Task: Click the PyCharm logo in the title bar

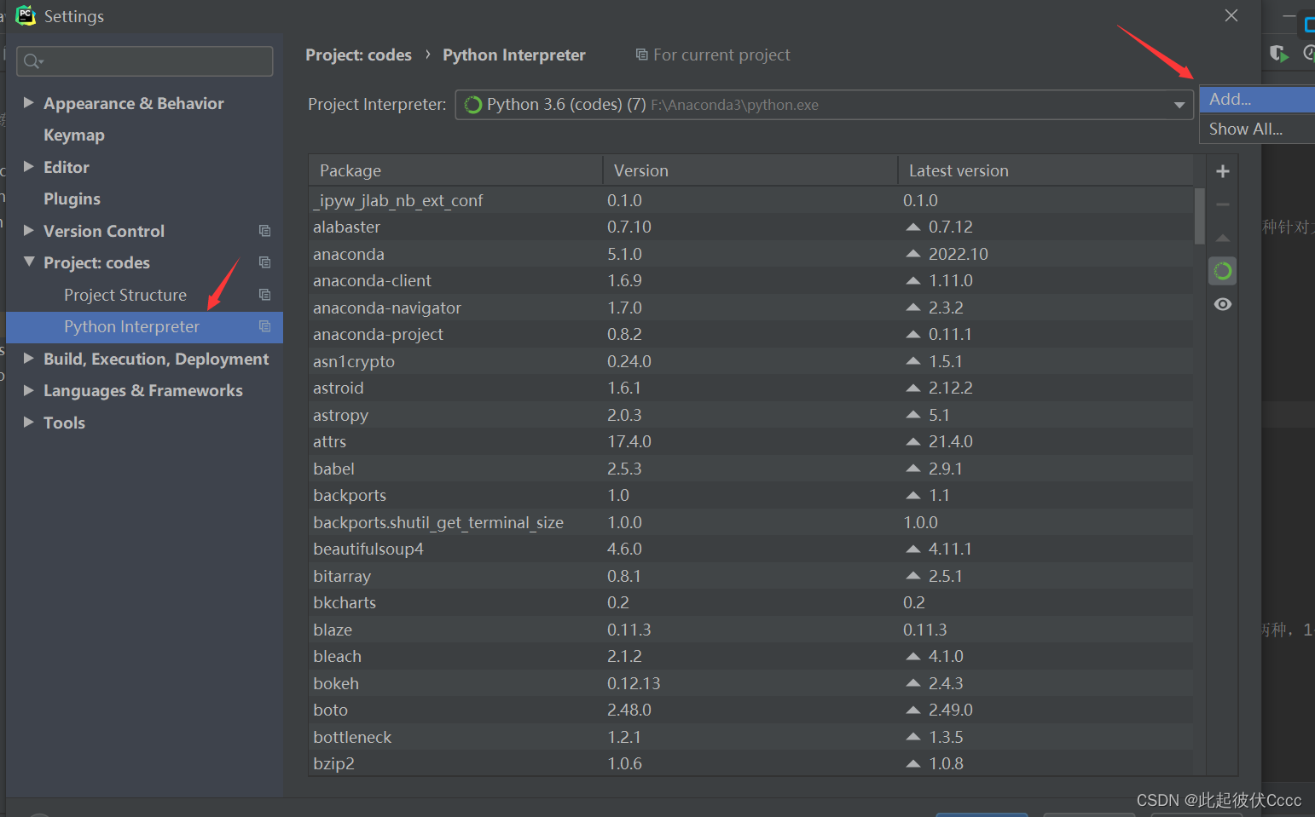Action: pyautogui.click(x=26, y=15)
